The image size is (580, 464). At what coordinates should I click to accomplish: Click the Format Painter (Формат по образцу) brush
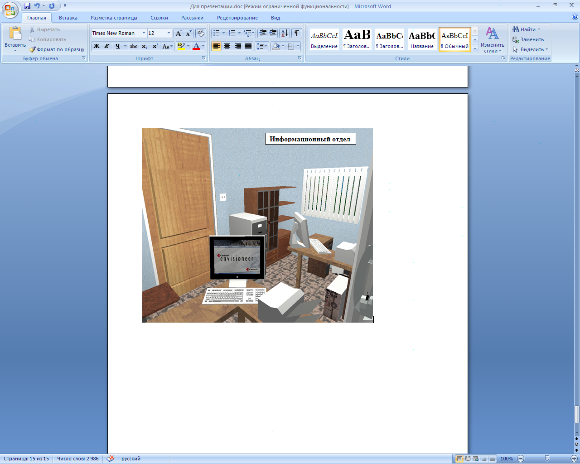[57, 49]
